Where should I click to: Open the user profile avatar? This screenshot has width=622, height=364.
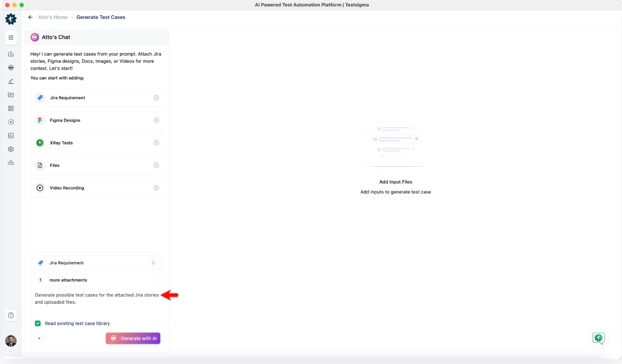point(11,341)
